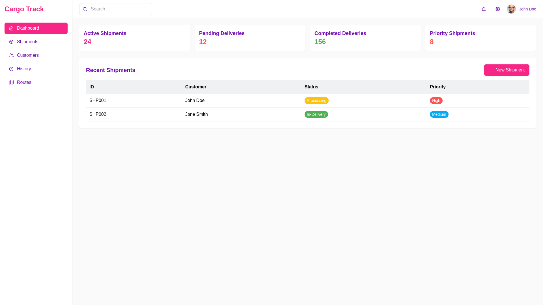543x305 pixels.
Task: Click the Processing status badge
Action: coord(316,101)
